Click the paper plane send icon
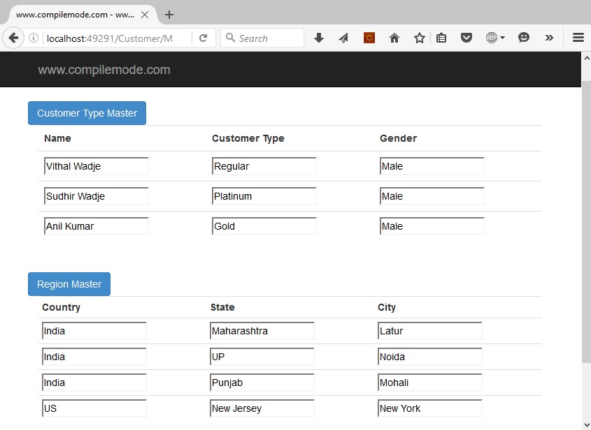Image resolution: width=591 pixels, height=430 pixels. 343,38
